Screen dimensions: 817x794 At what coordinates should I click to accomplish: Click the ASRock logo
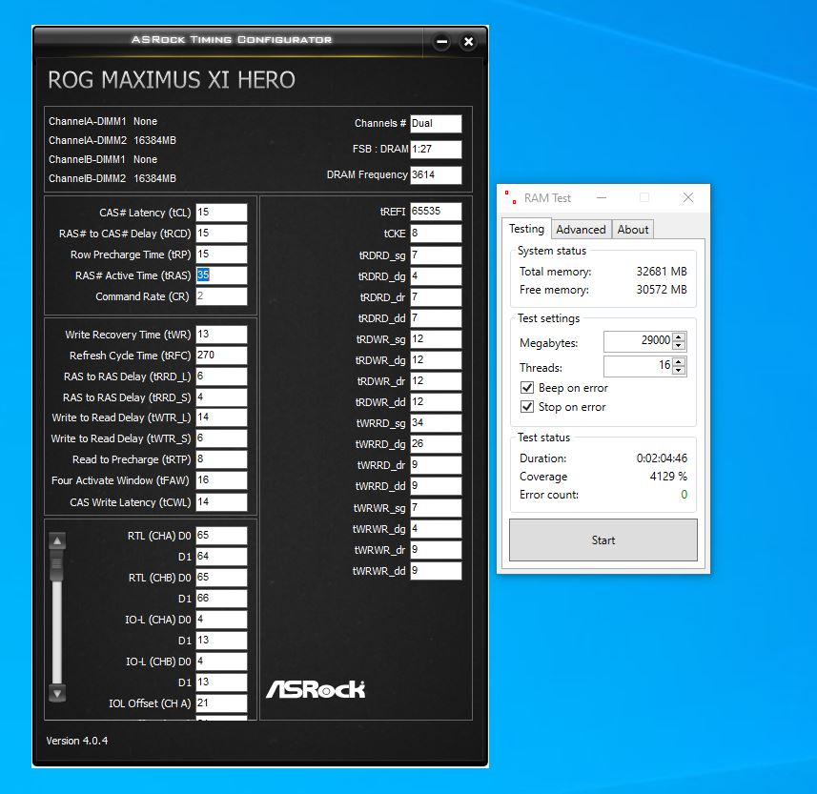coord(316,689)
